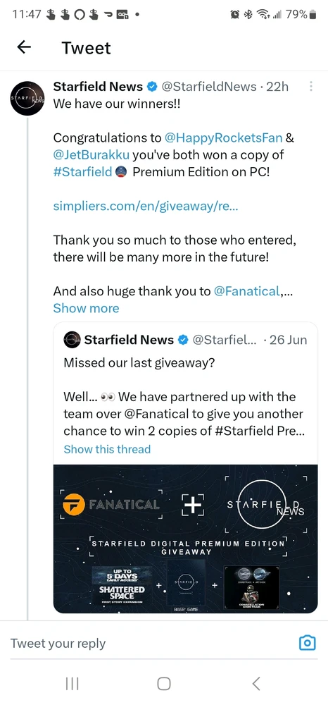Tap the camera icon in reply bar
This screenshot has height=705, width=328.
(x=308, y=642)
